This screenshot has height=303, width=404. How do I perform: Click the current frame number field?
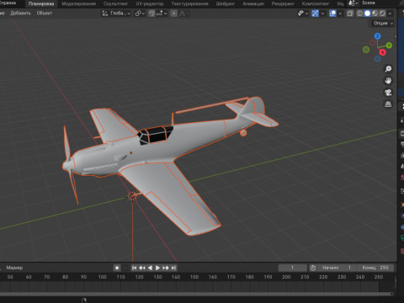tap(292, 268)
